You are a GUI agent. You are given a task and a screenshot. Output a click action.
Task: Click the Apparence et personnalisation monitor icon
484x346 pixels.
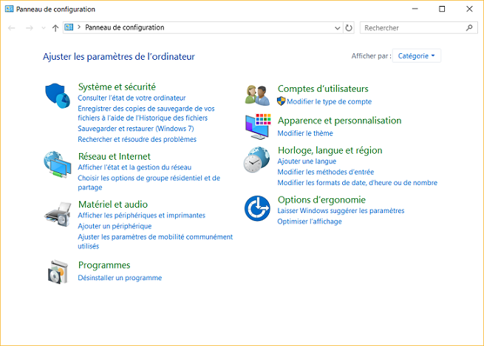click(x=258, y=126)
